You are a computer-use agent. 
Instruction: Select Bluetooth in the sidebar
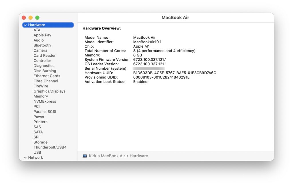(x=42, y=45)
